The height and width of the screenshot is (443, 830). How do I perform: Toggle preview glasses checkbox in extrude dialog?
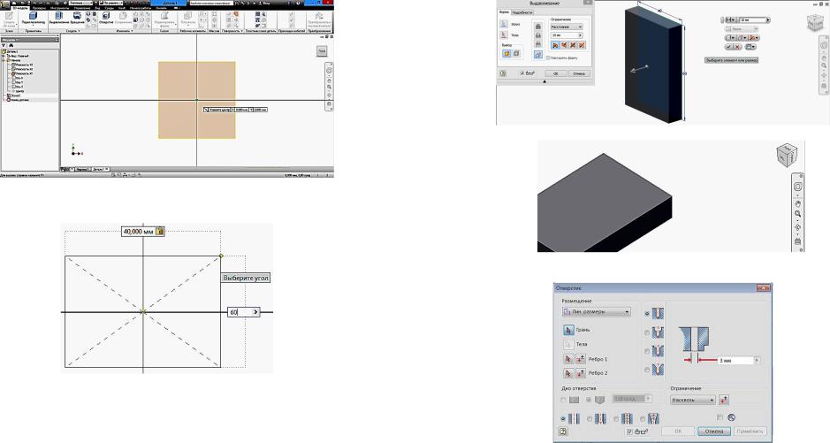522,73
